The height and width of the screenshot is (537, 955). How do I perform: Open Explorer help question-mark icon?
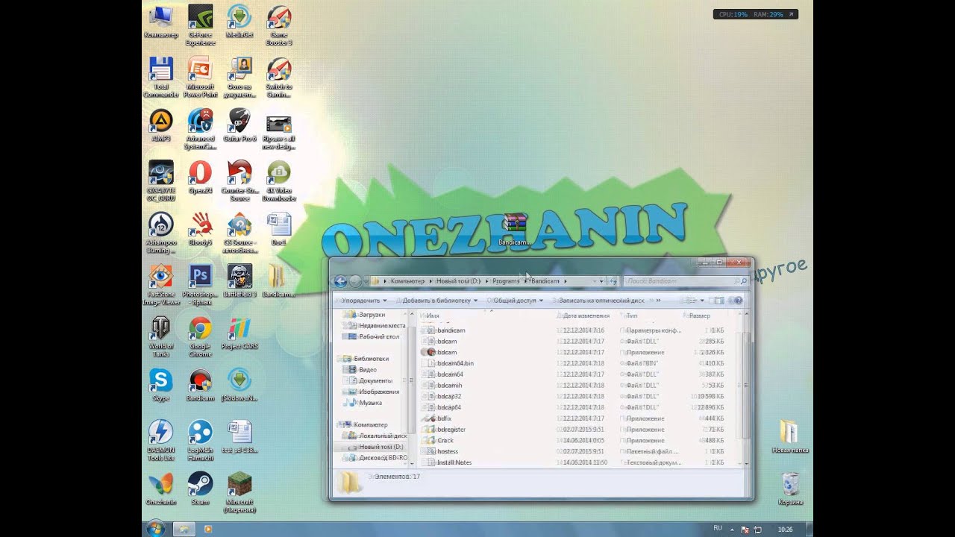(739, 301)
